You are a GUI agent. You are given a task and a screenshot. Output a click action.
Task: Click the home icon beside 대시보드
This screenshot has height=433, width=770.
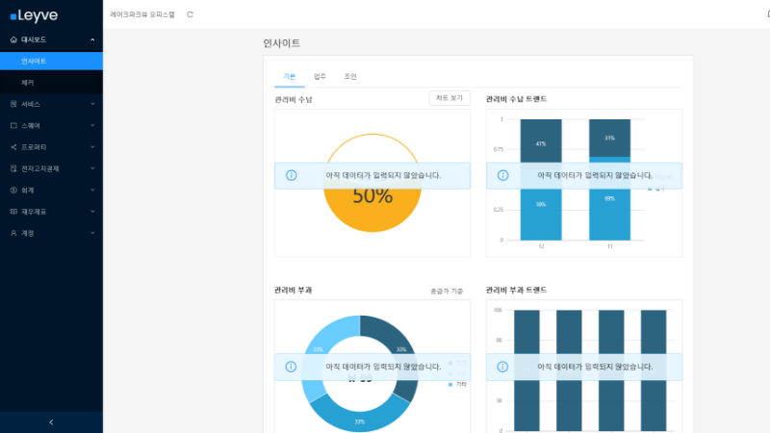(13, 39)
